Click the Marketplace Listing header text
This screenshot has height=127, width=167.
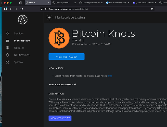70,18
